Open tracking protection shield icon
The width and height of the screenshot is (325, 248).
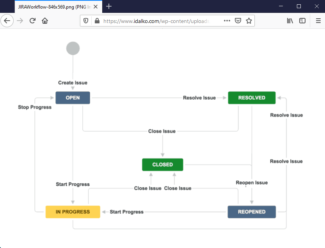point(86,21)
